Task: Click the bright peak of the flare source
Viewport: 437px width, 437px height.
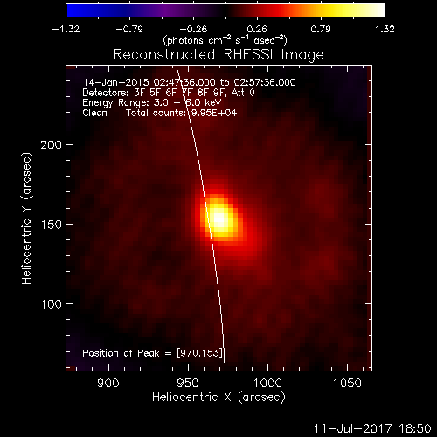Action: pyautogui.click(x=219, y=218)
